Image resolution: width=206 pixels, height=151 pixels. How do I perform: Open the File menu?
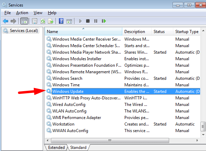(8, 13)
